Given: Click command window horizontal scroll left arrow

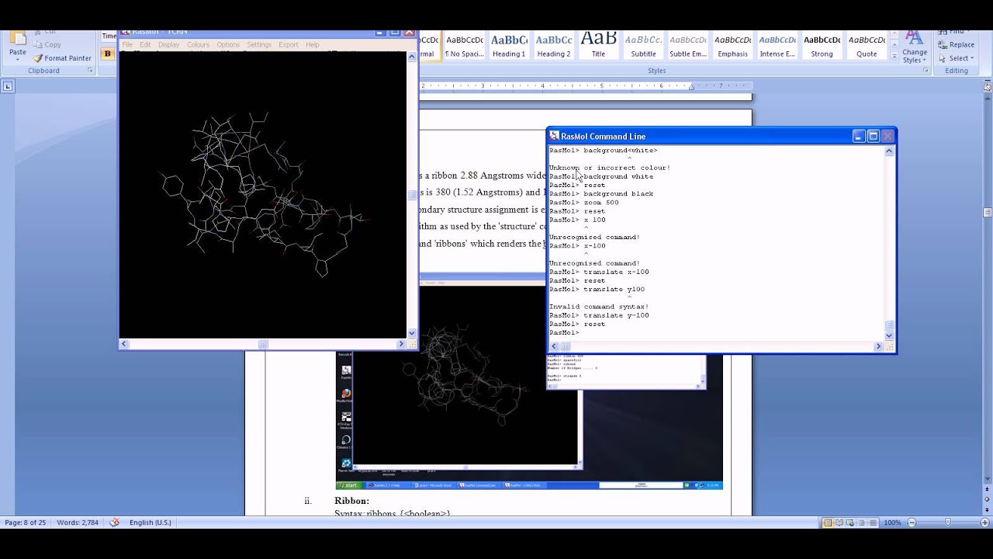Looking at the screenshot, I should point(552,346).
